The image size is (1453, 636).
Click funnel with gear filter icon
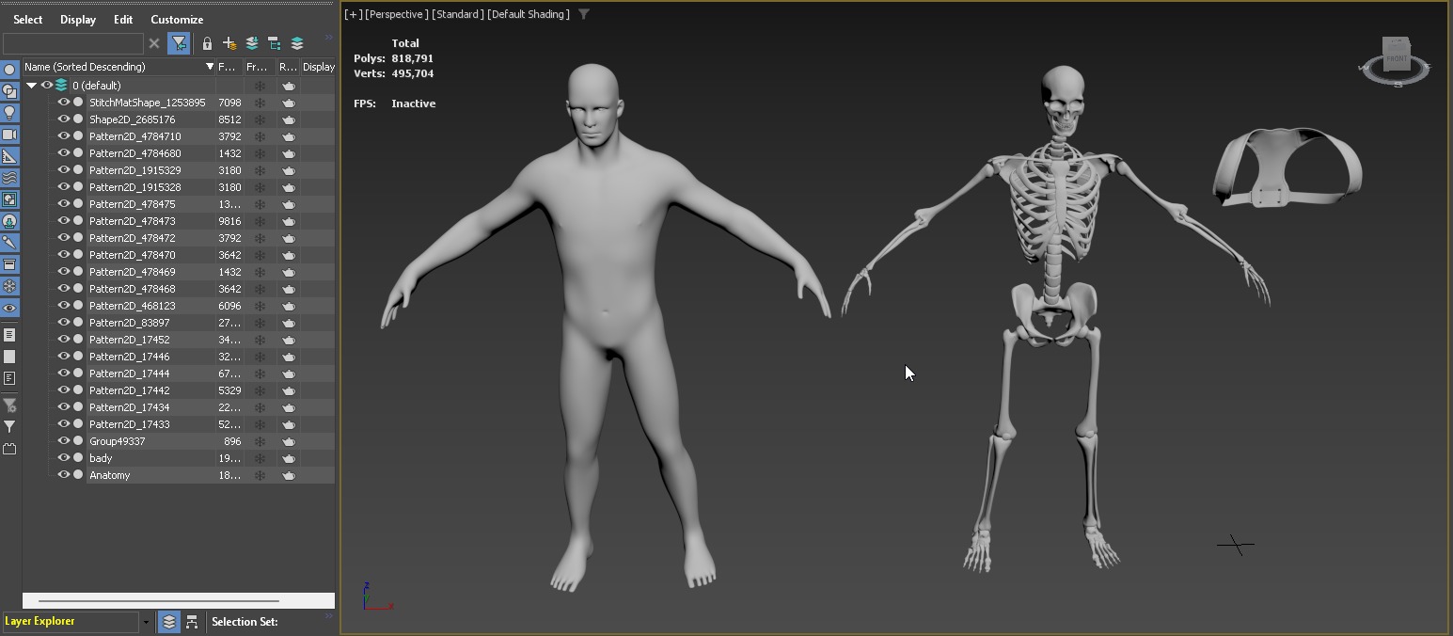tap(9, 405)
